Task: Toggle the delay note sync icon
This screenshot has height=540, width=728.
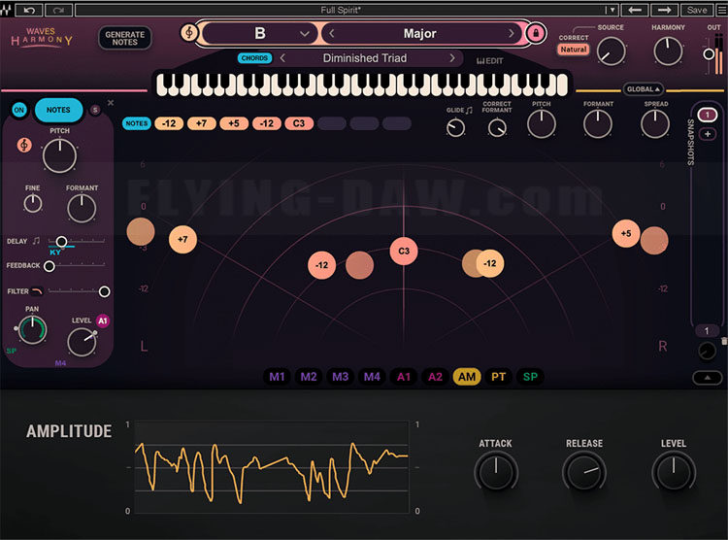Action: point(36,241)
